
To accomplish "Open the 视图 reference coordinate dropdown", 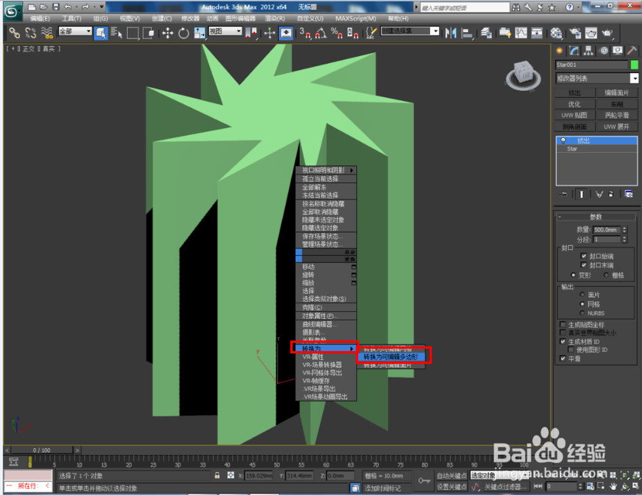I will (225, 31).
